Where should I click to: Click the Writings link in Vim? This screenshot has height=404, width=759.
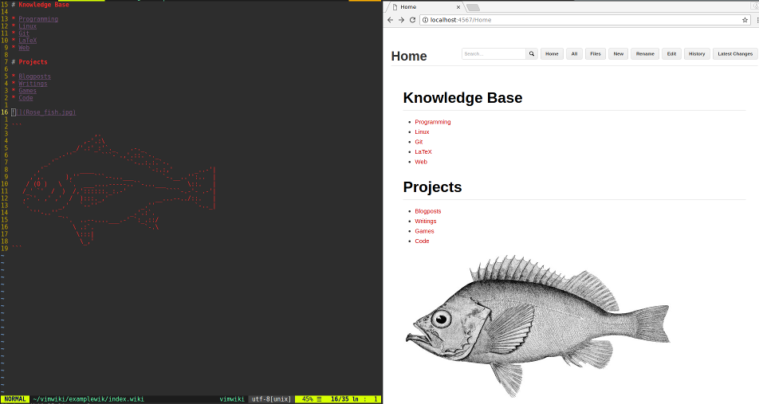33,83
